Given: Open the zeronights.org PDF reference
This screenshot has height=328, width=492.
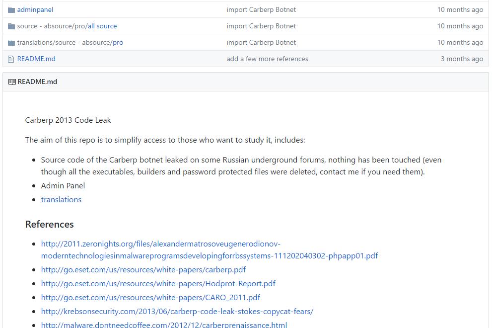Looking at the screenshot, I should pos(209,249).
